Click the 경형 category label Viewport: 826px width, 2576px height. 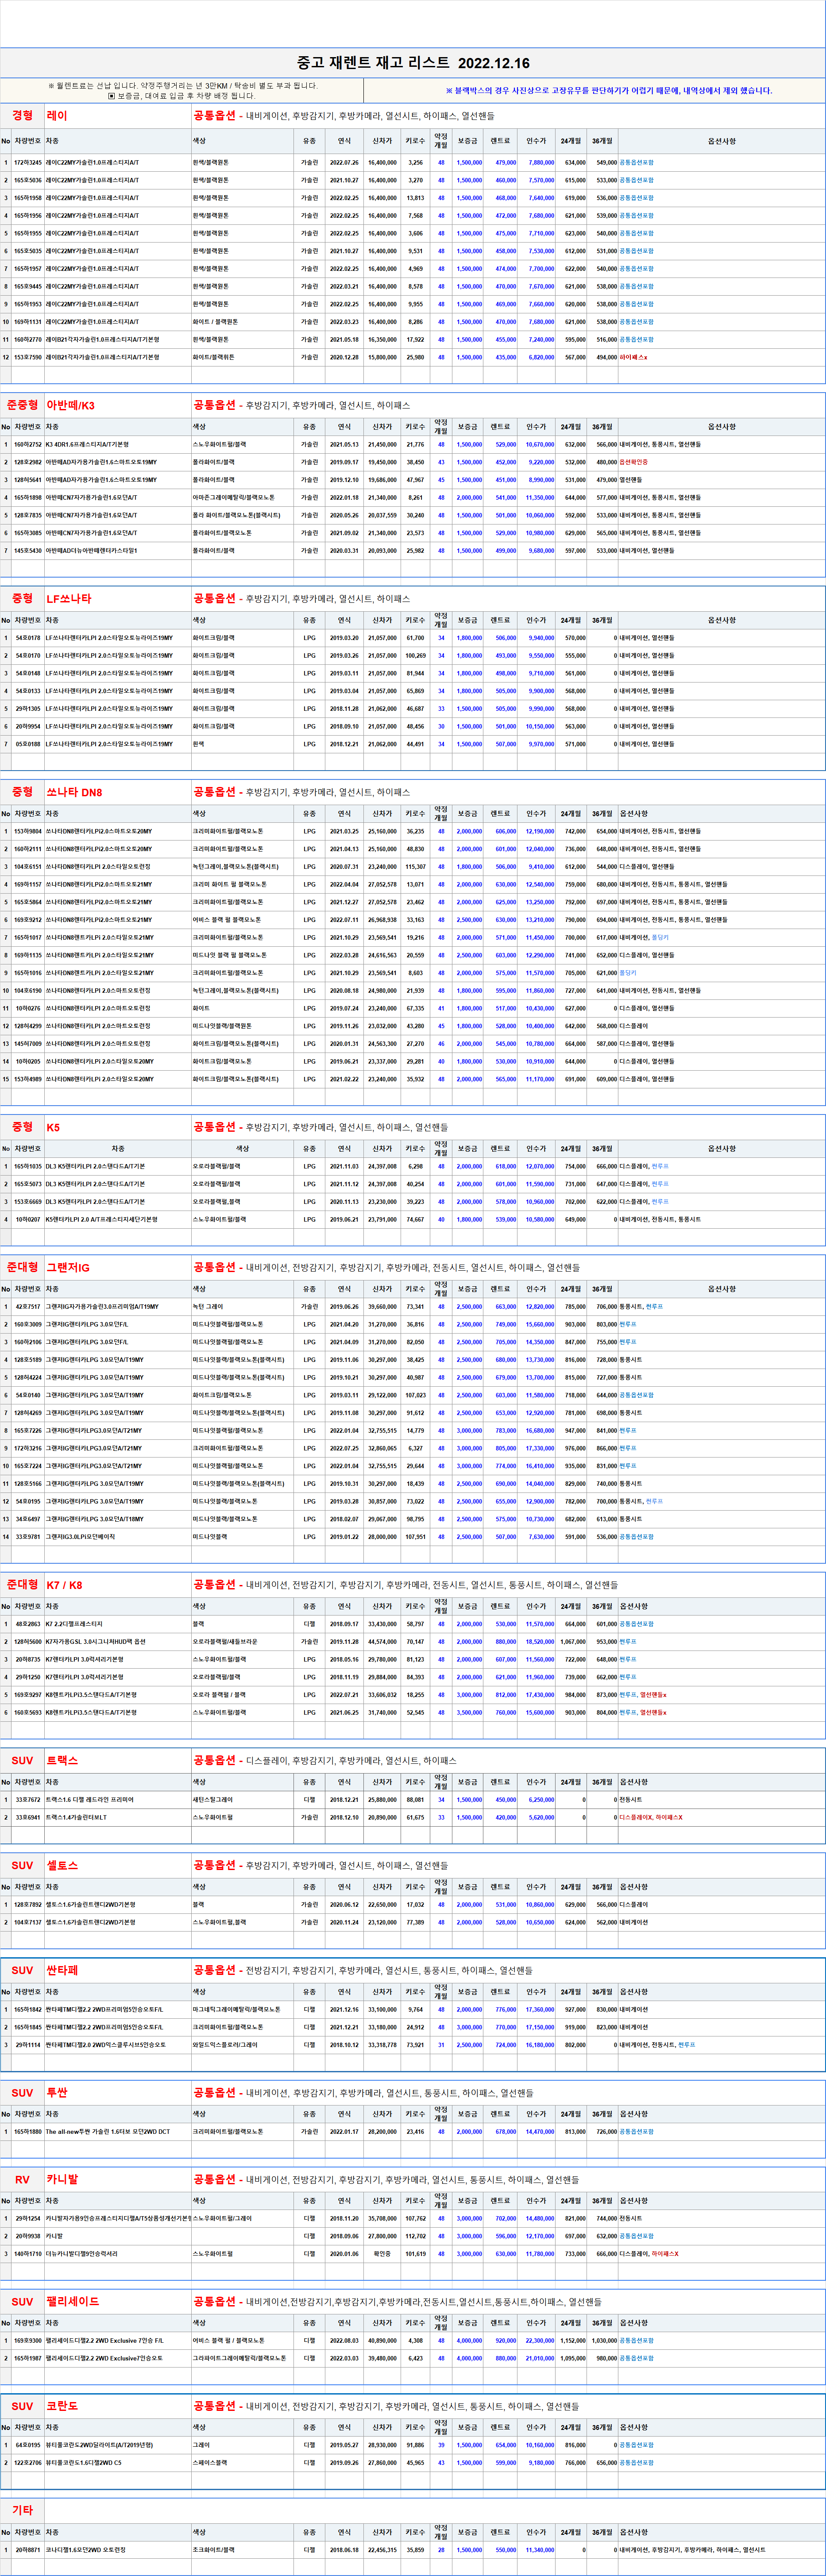[x=22, y=116]
